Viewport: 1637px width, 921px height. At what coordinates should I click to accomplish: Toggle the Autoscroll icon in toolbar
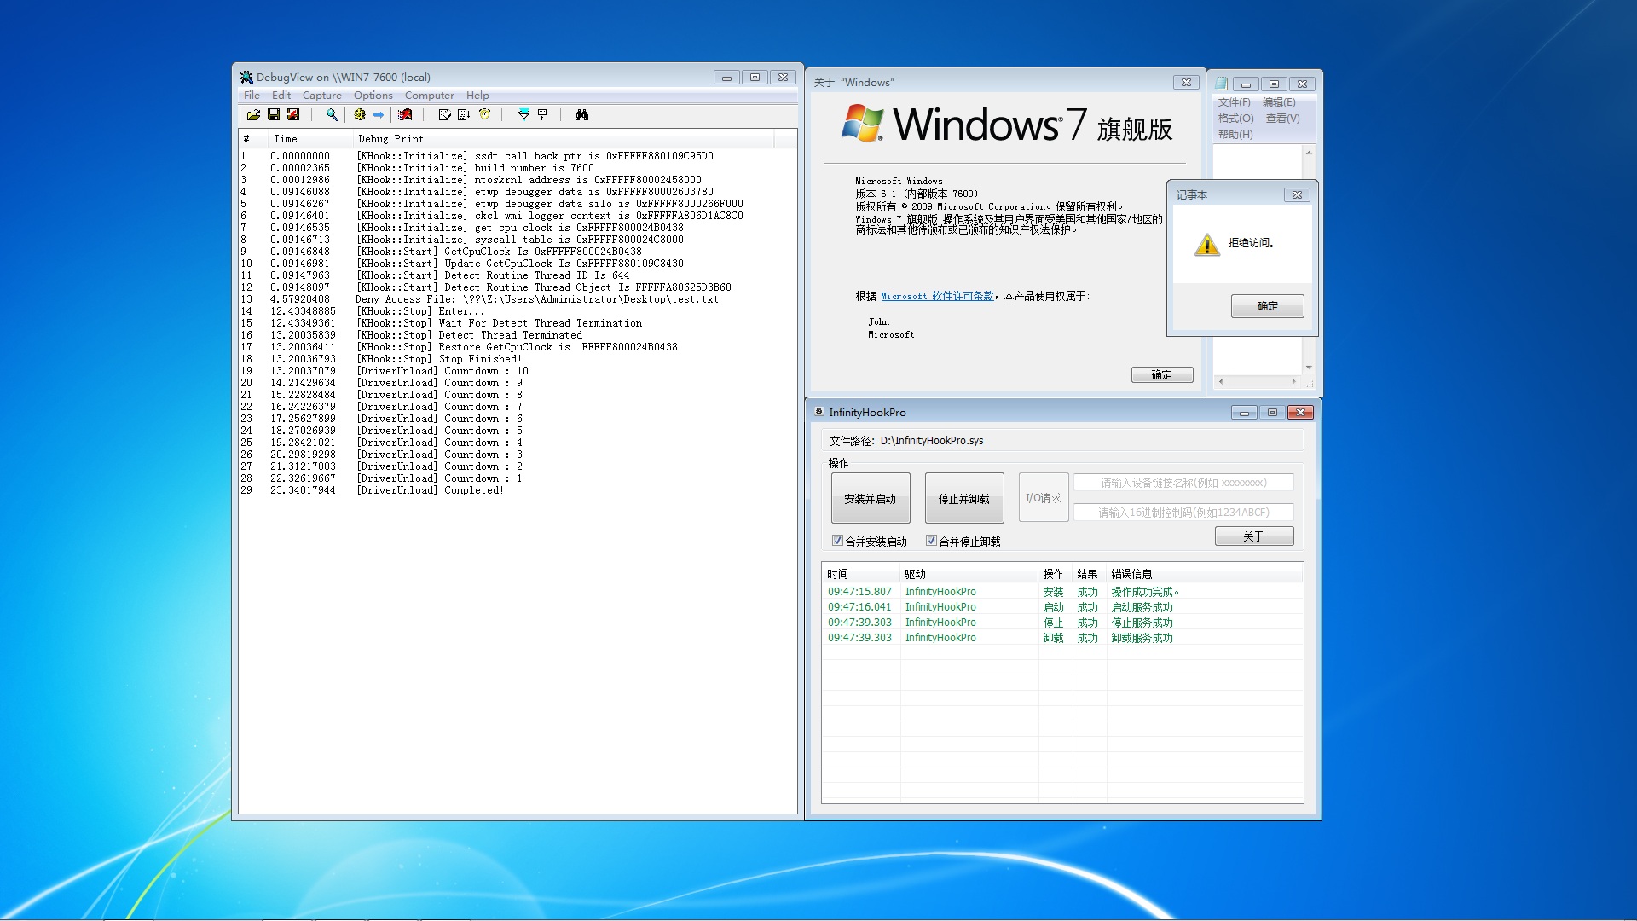pyautogui.click(x=463, y=115)
